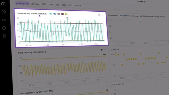Click the 'GC time detail' chart title
169x95 pixels.
pos(113,16)
